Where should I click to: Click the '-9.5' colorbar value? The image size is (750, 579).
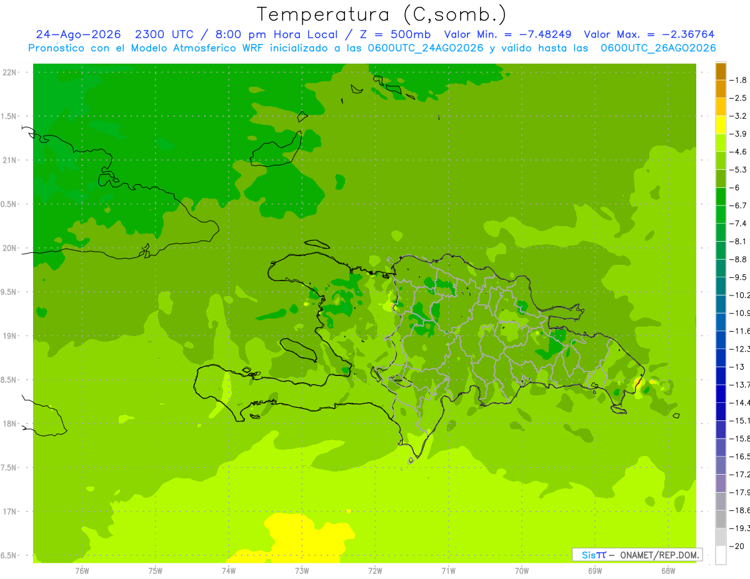[738, 277]
